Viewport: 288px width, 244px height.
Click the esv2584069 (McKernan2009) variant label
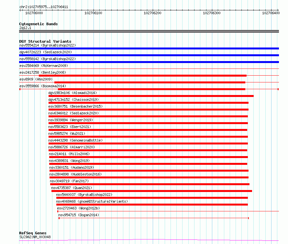(44, 66)
